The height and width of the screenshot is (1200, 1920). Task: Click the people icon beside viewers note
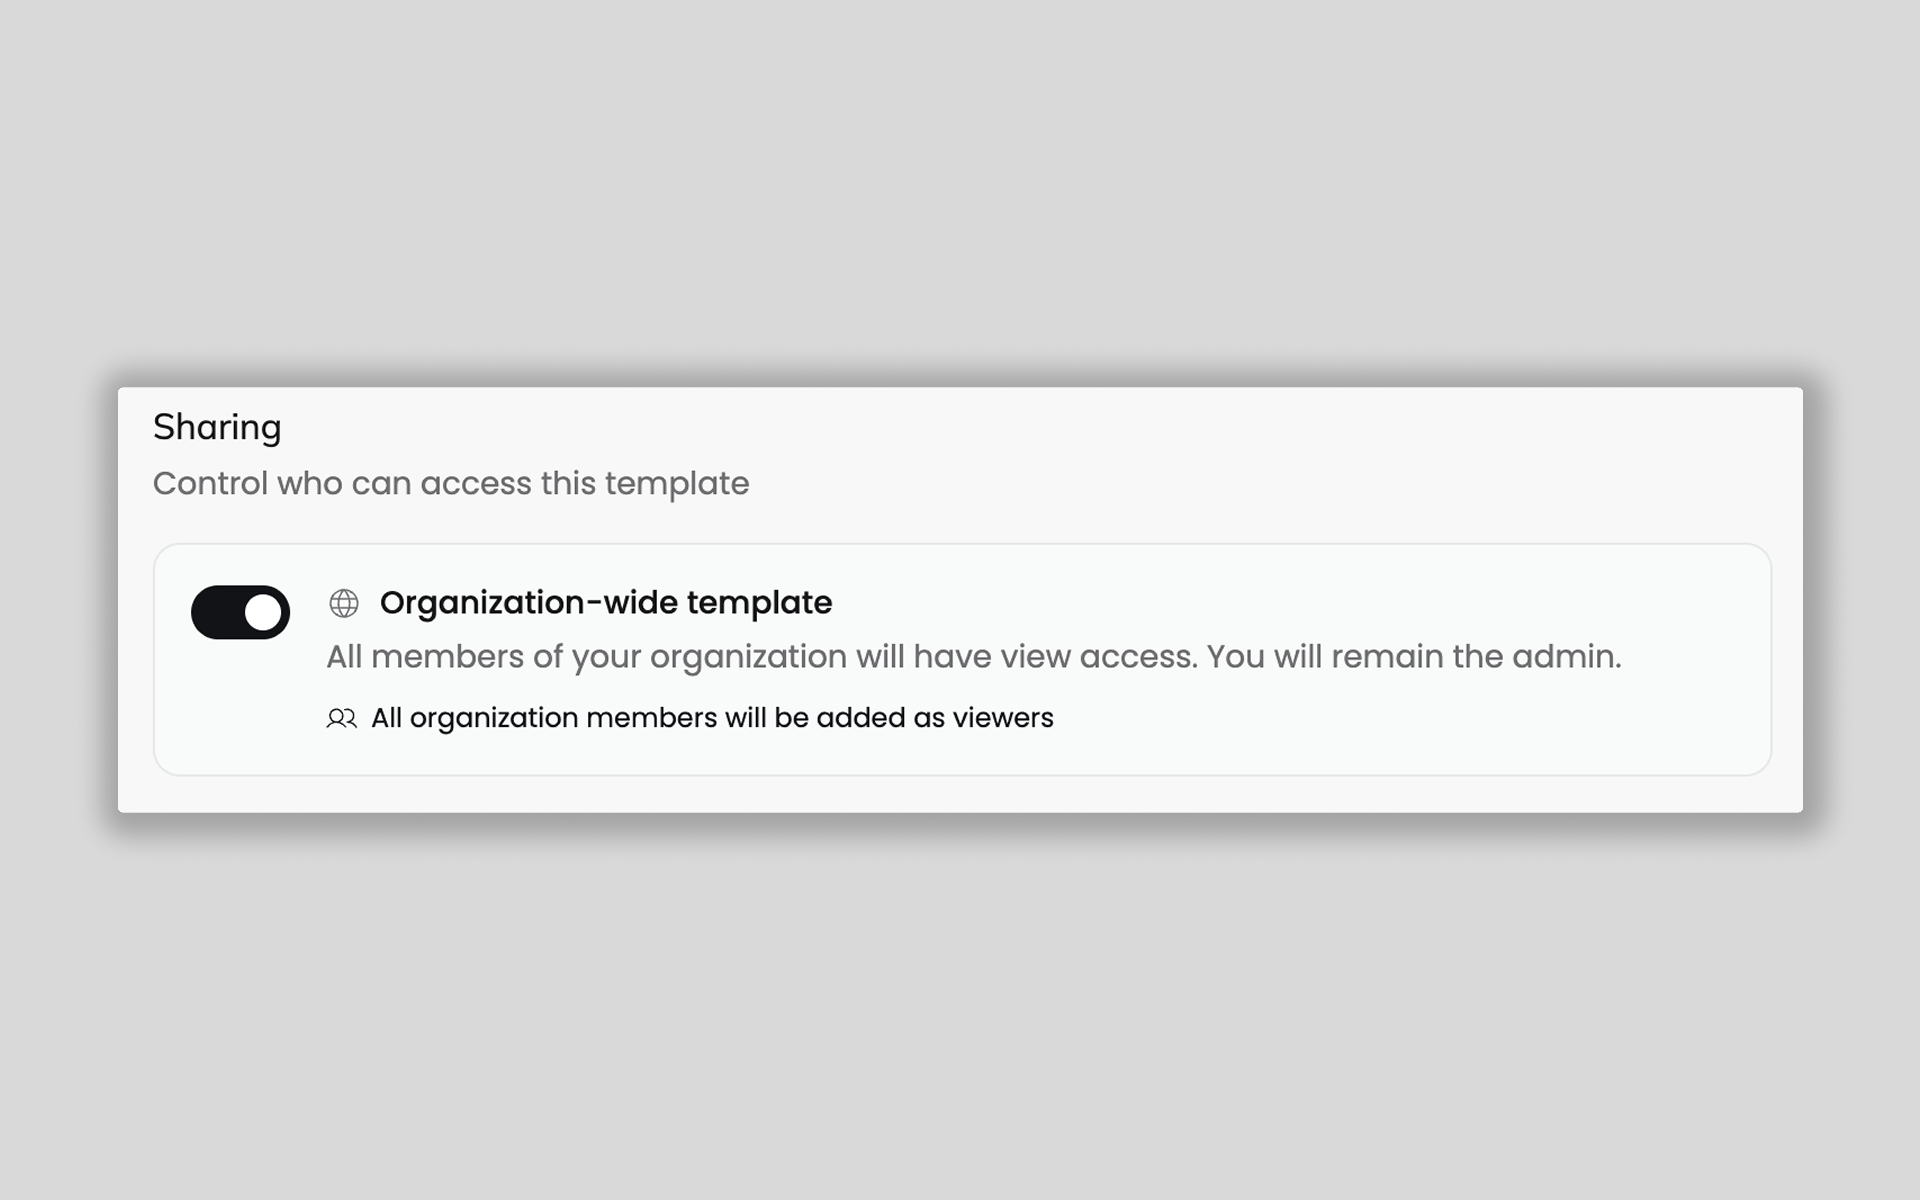(341, 718)
